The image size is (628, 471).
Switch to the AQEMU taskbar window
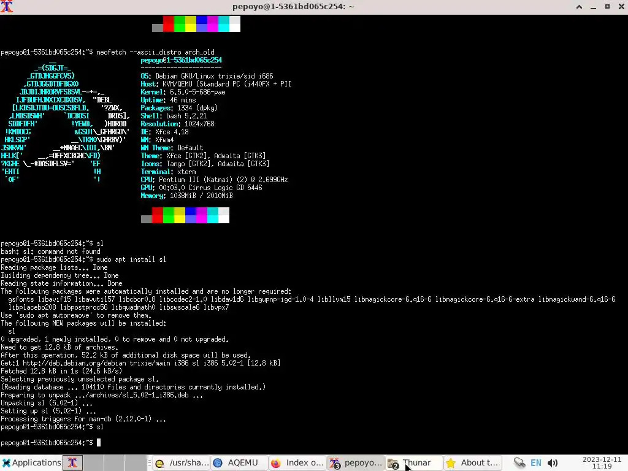pos(239,462)
